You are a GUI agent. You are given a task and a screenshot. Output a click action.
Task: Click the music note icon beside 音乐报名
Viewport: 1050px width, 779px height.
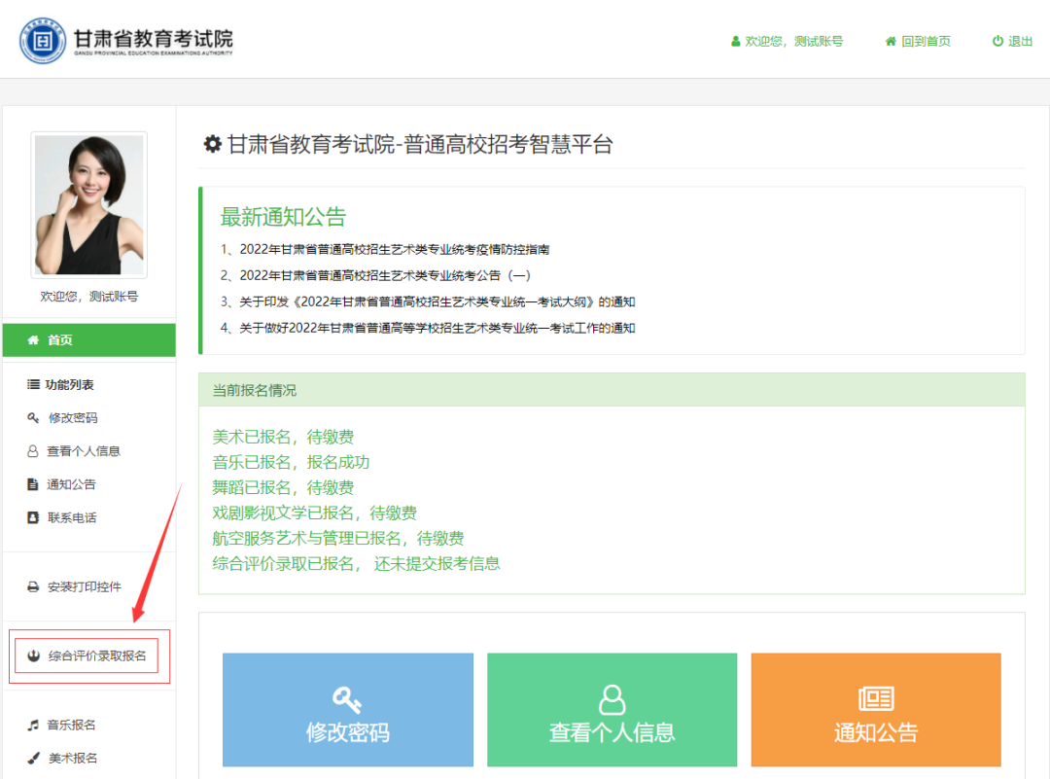coord(33,726)
